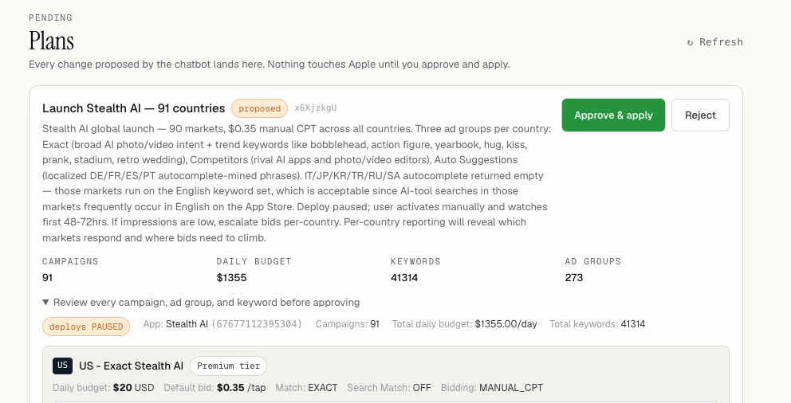Click the 'App: Stealth AI' label
The height and width of the screenshot is (403, 791).
(x=175, y=324)
